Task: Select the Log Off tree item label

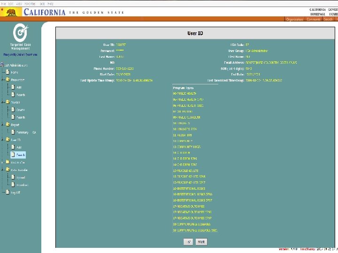Action: tap(15, 193)
